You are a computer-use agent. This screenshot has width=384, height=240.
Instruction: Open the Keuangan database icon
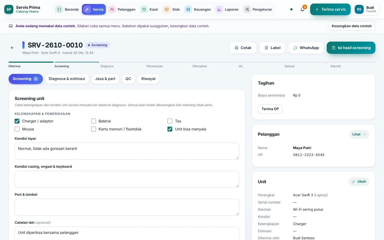point(188,9)
